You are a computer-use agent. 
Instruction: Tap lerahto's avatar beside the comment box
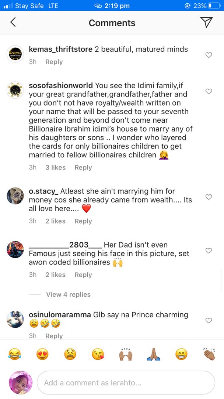(x=20, y=382)
